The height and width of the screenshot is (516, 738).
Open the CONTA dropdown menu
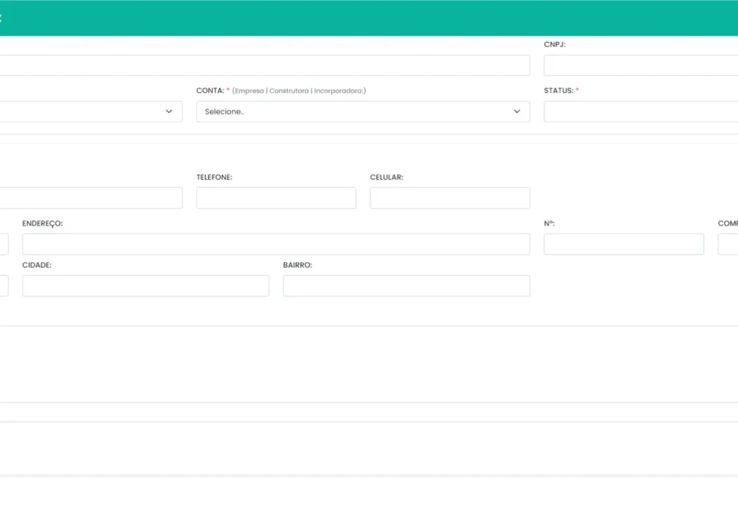(x=363, y=111)
